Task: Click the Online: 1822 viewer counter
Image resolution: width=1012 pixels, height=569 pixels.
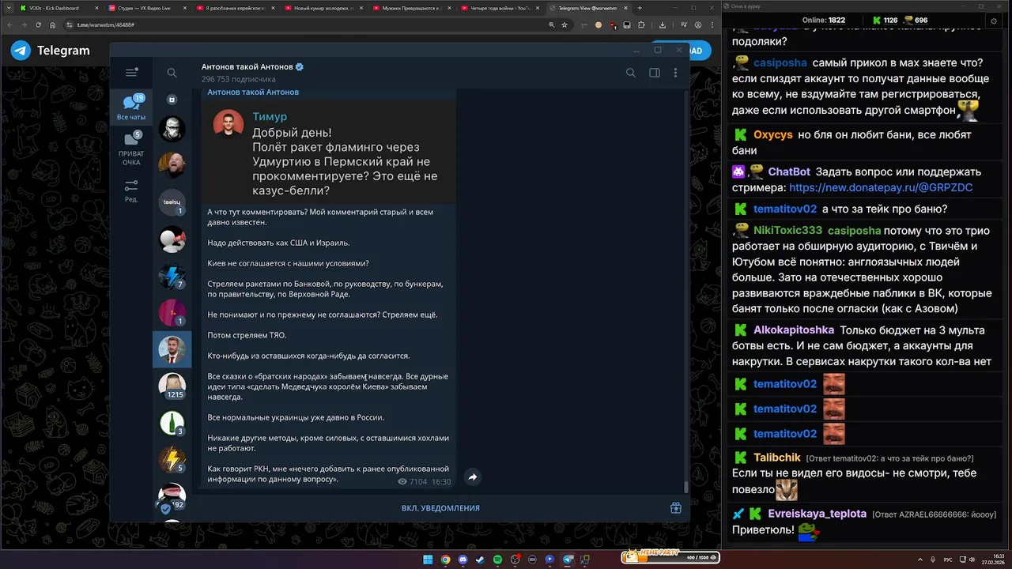Action: click(x=824, y=20)
